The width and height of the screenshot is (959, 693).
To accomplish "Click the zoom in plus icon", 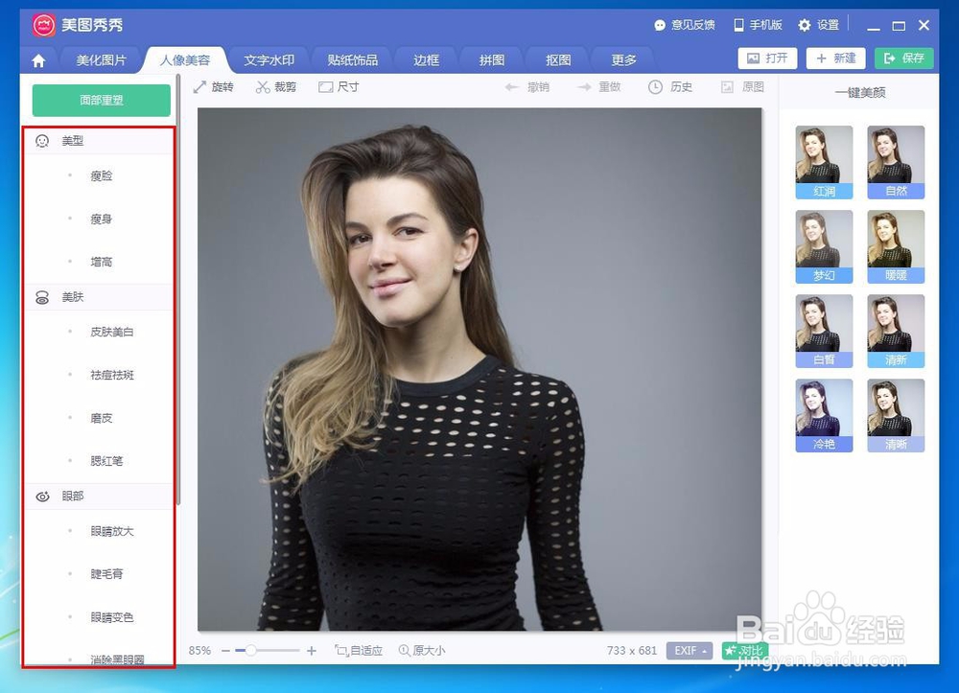I will [312, 651].
